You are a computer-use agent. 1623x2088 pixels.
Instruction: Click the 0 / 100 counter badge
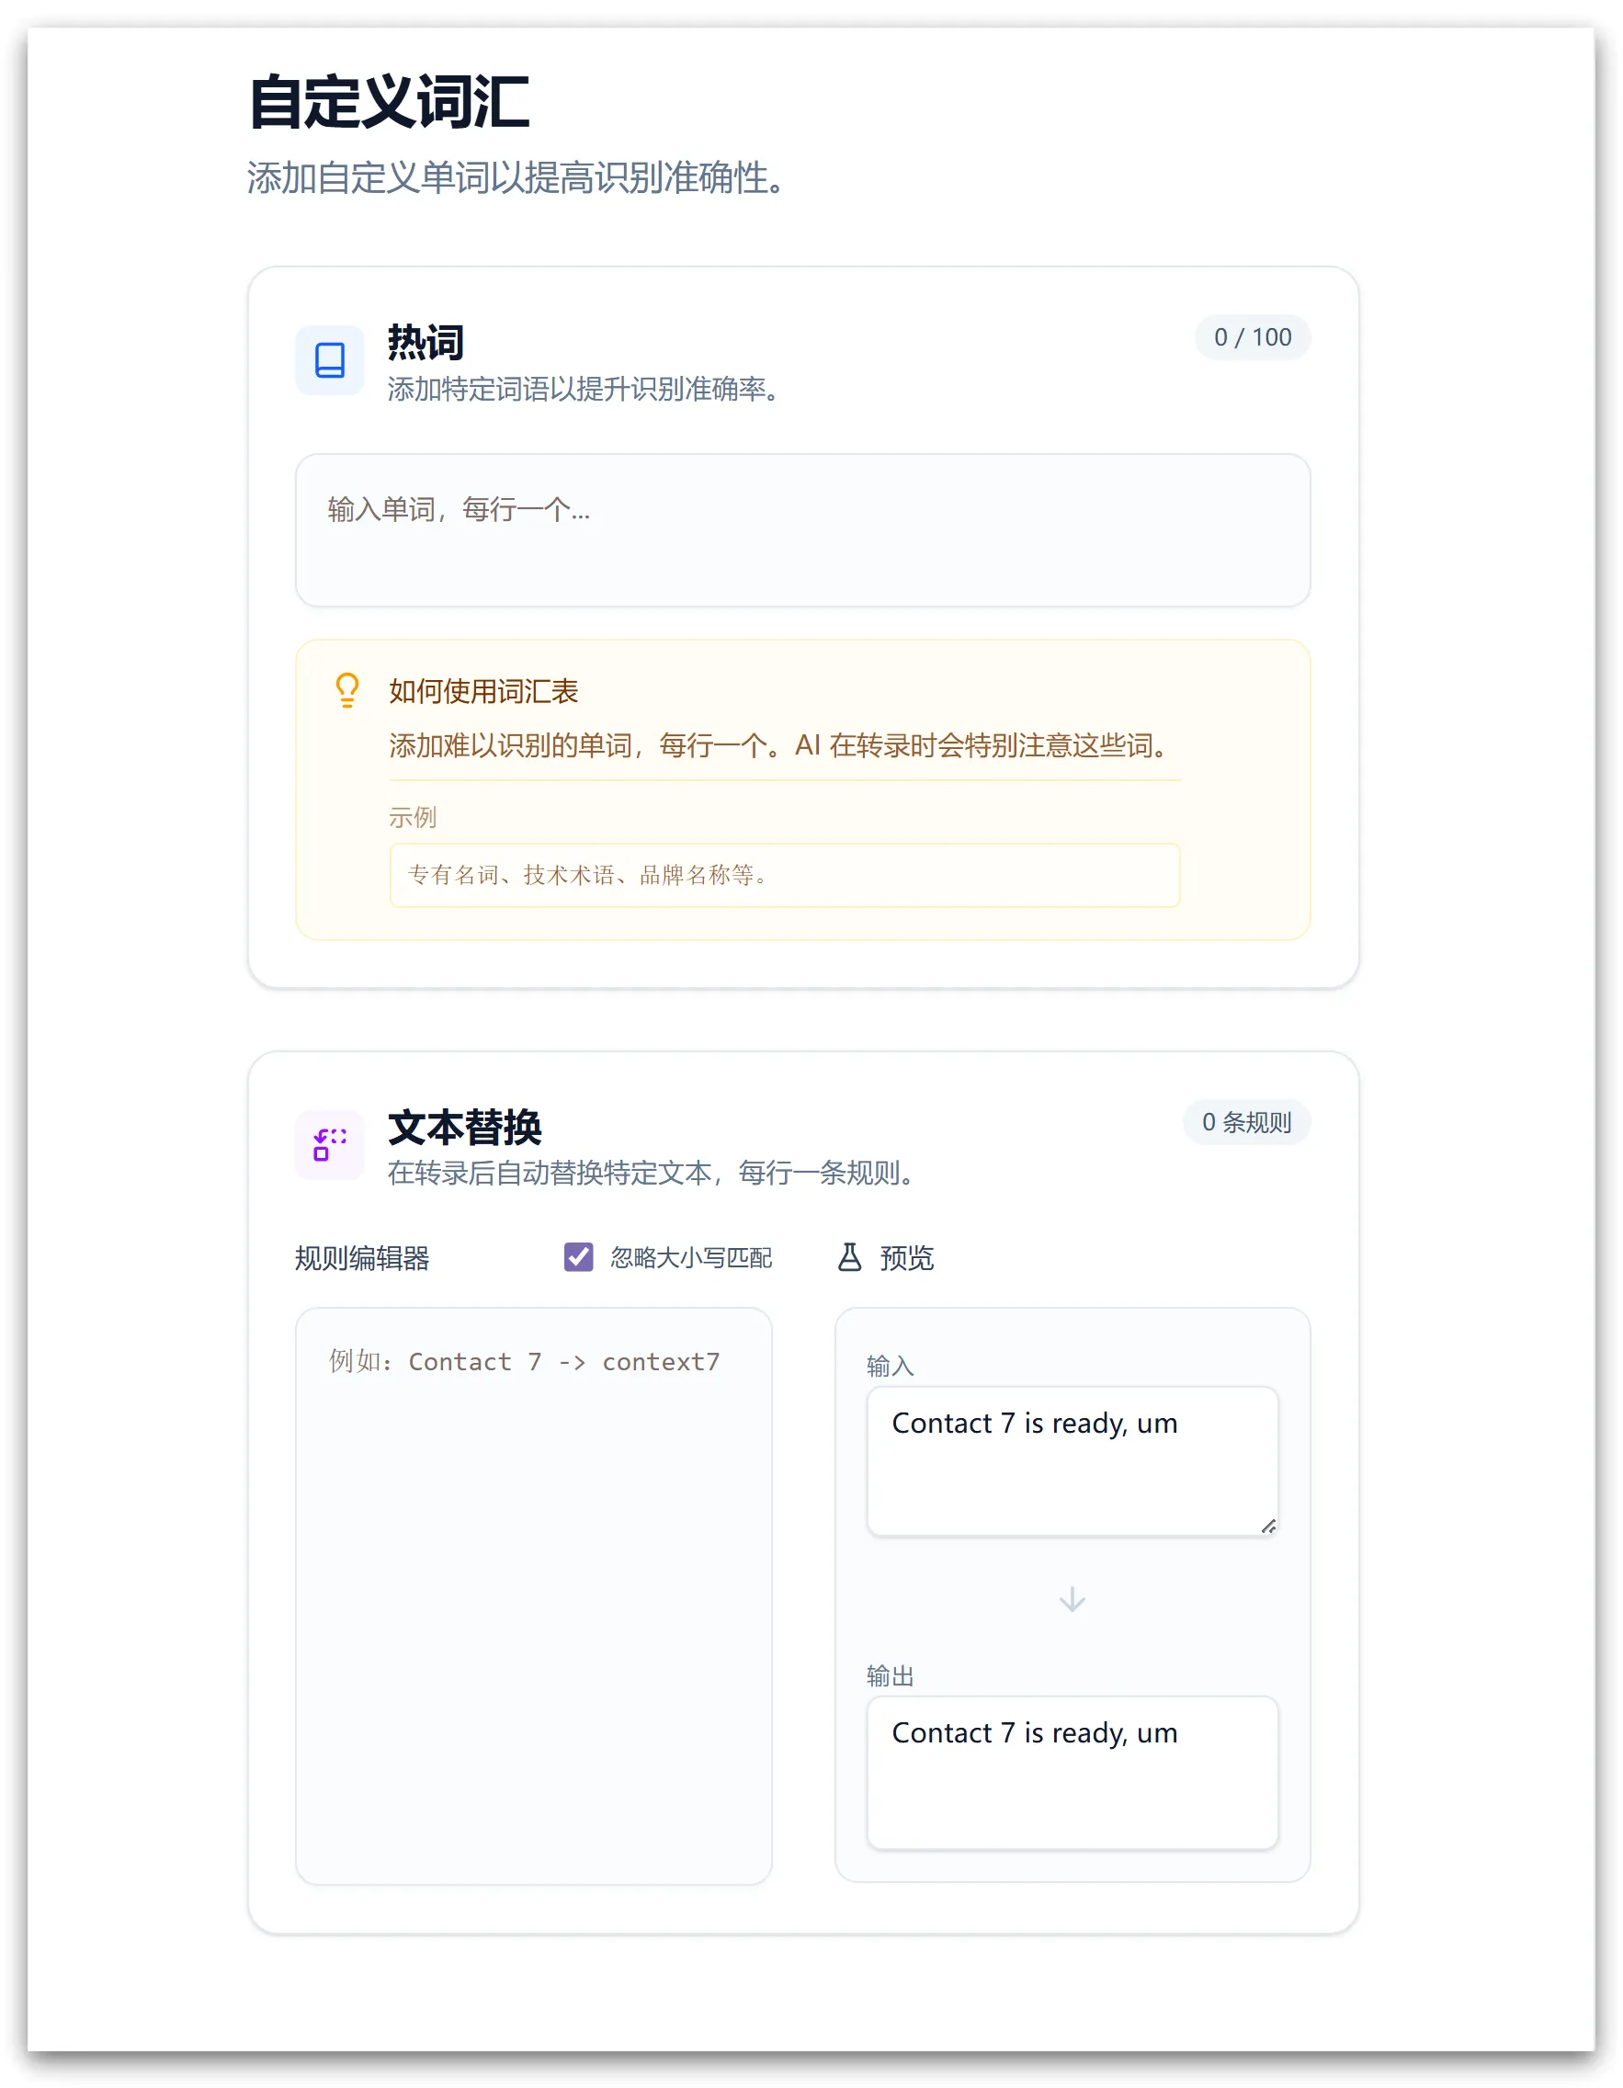click(x=1252, y=337)
